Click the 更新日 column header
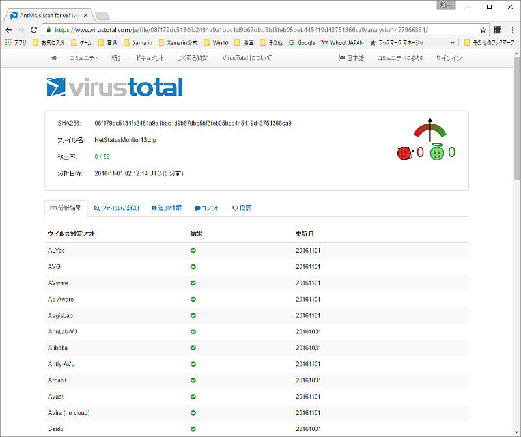Viewport: 521px width, 437px height. (304, 234)
